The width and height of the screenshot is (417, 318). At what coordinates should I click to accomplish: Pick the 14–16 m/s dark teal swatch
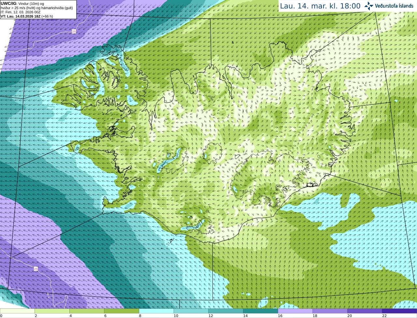pyautogui.click(x=261, y=311)
